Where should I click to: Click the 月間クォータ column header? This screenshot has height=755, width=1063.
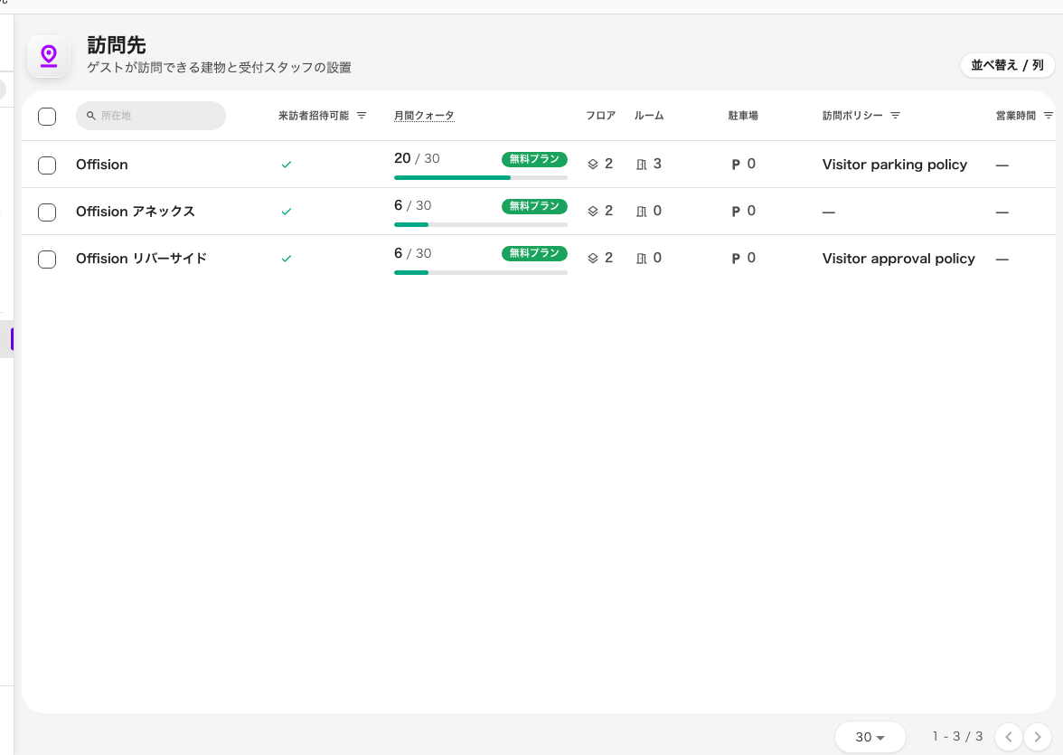tap(425, 116)
